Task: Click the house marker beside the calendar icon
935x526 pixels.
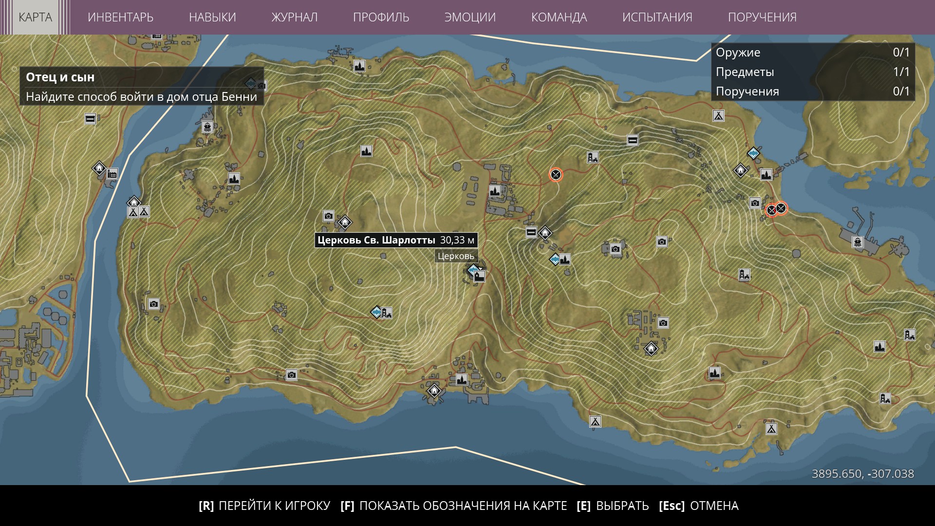Action: (99, 169)
